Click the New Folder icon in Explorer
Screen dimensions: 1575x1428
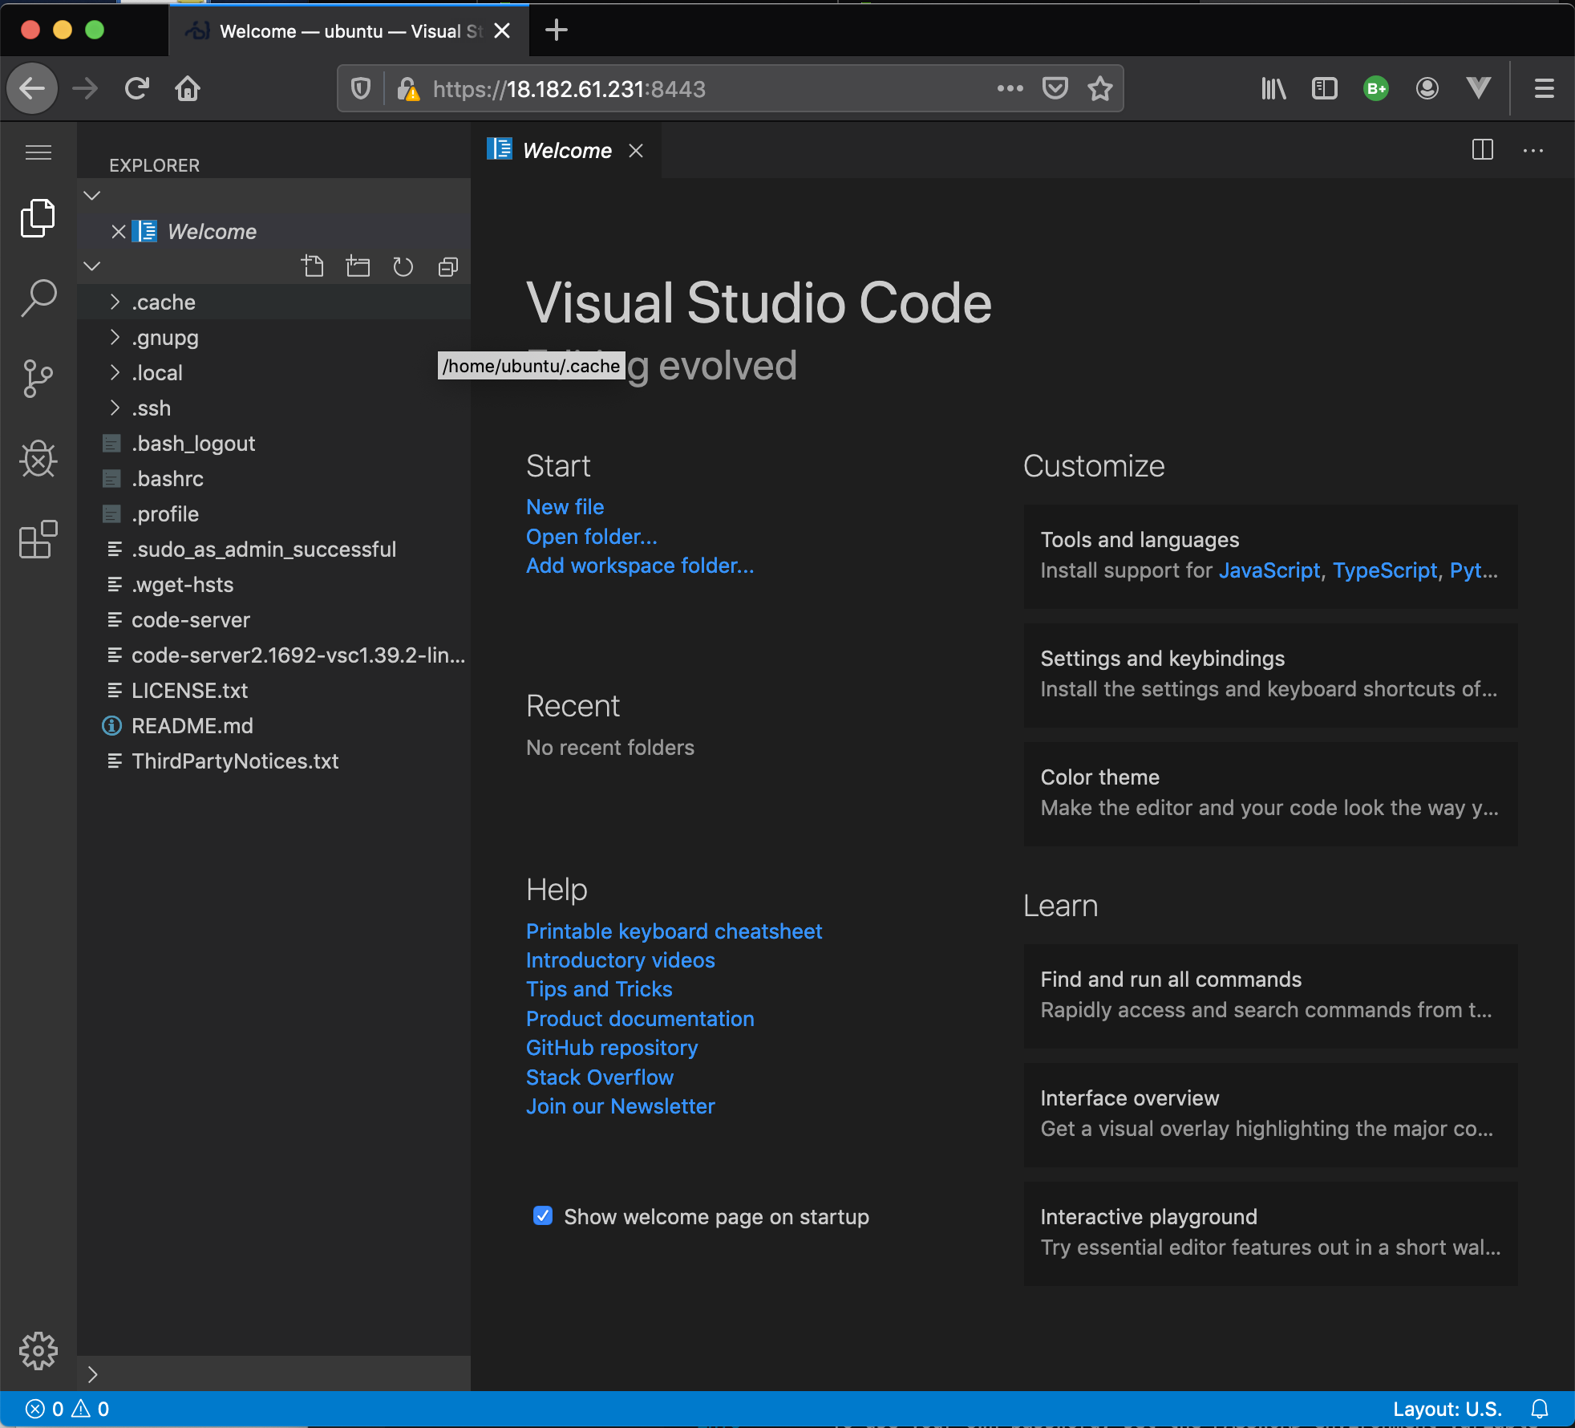tap(358, 266)
